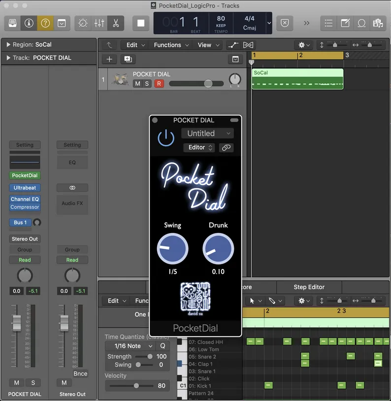Image resolution: width=391 pixels, height=401 pixels.
Task: Toggle the Inspector info button
Action: click(x=29, y=23)
